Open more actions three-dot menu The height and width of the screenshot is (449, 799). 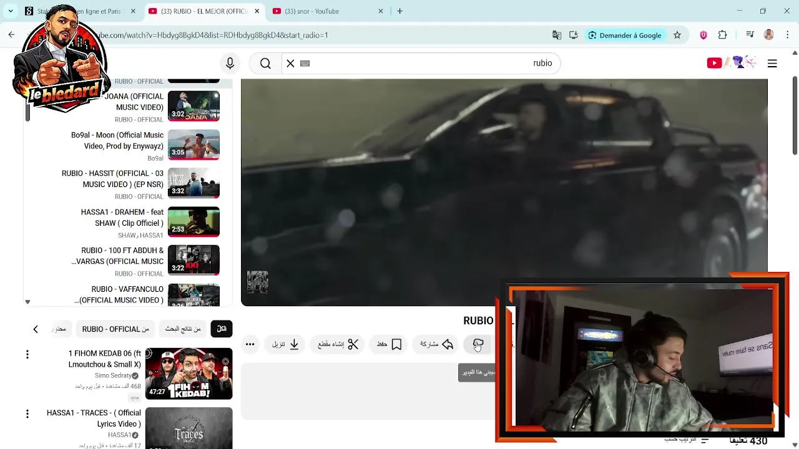coord(250,344)
